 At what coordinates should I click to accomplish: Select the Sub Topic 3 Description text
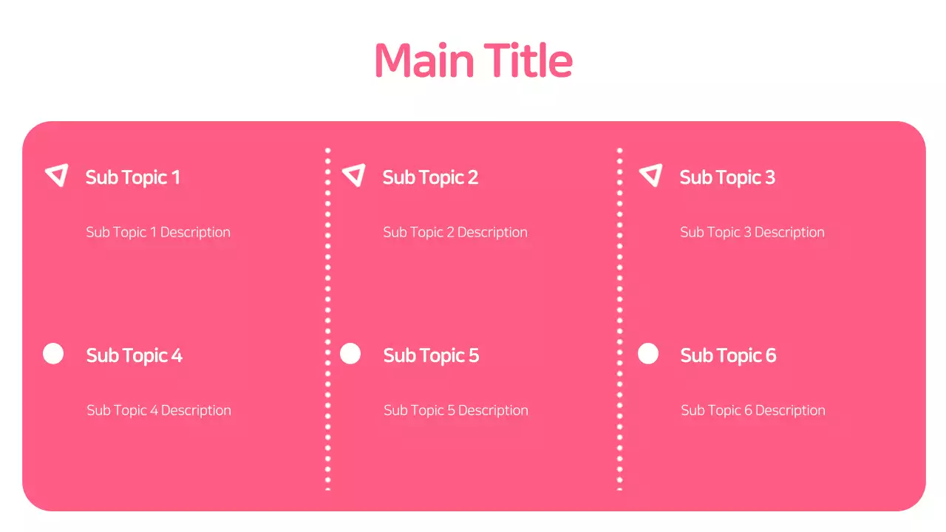click(x=752, y=232)
